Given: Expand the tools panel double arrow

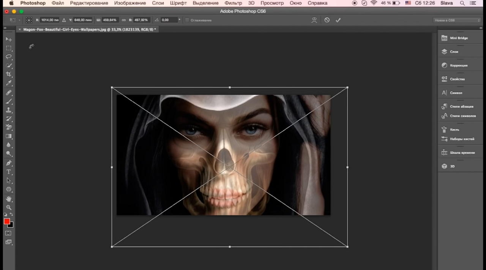Looking at the screenshot, I should point(5,28).
